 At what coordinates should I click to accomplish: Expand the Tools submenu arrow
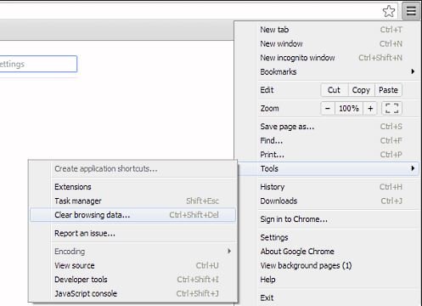click(413, 168)
